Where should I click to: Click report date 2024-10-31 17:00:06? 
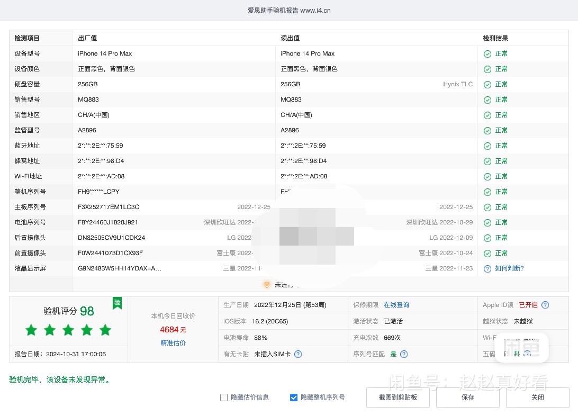[76, 354]
